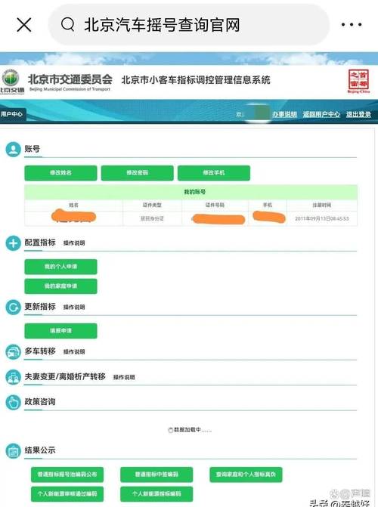Click the 我的家庭申请 button
Viewport: 378px width, 507px height.
point(60,286)
